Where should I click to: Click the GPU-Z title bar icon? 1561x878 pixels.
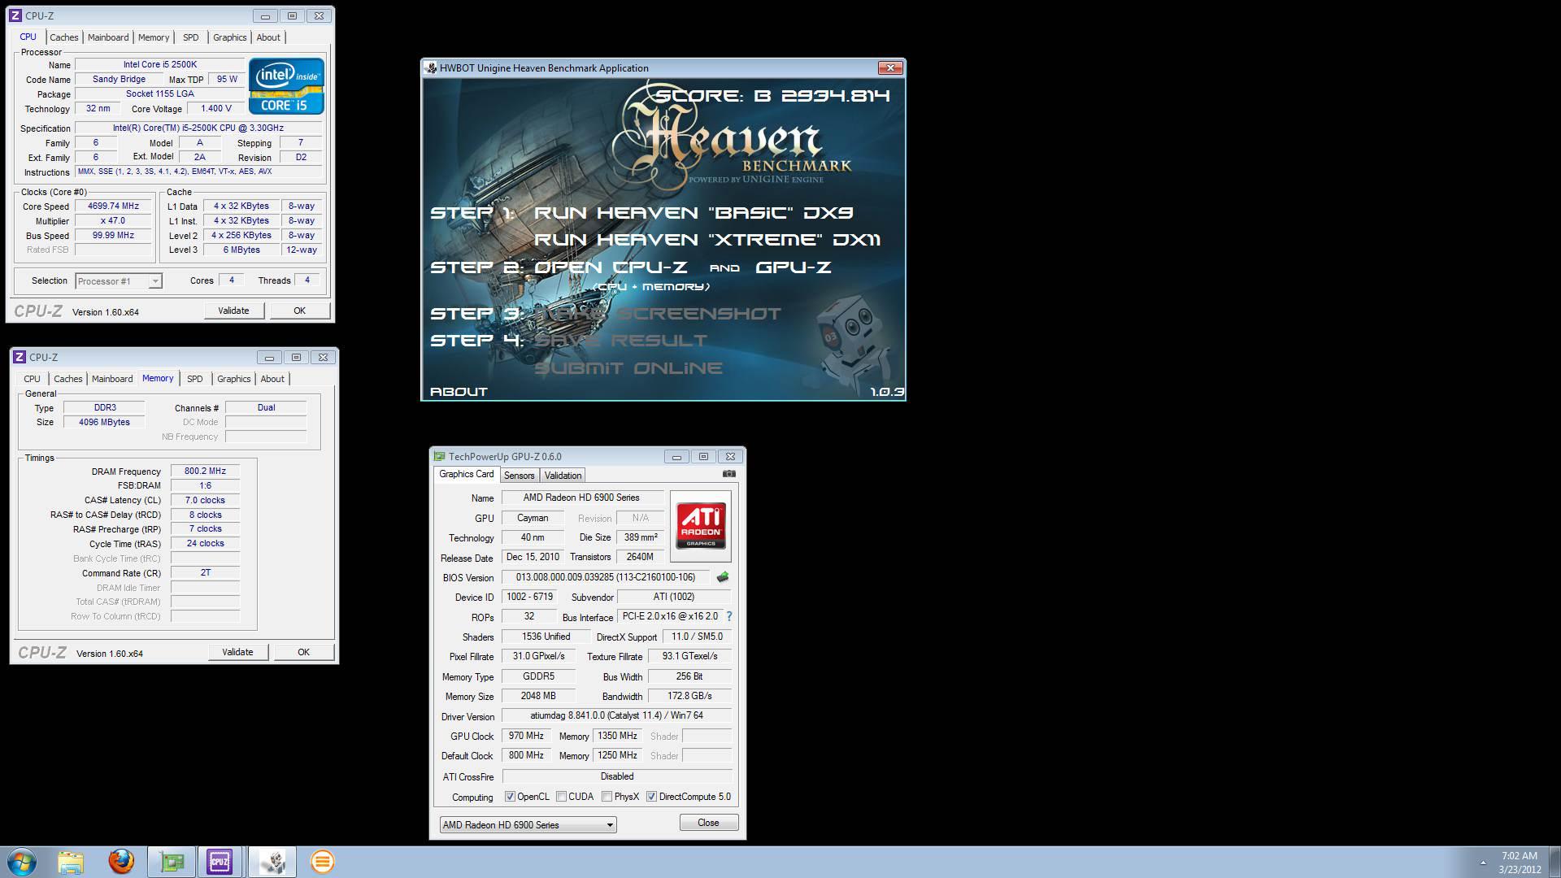point(439,457)
